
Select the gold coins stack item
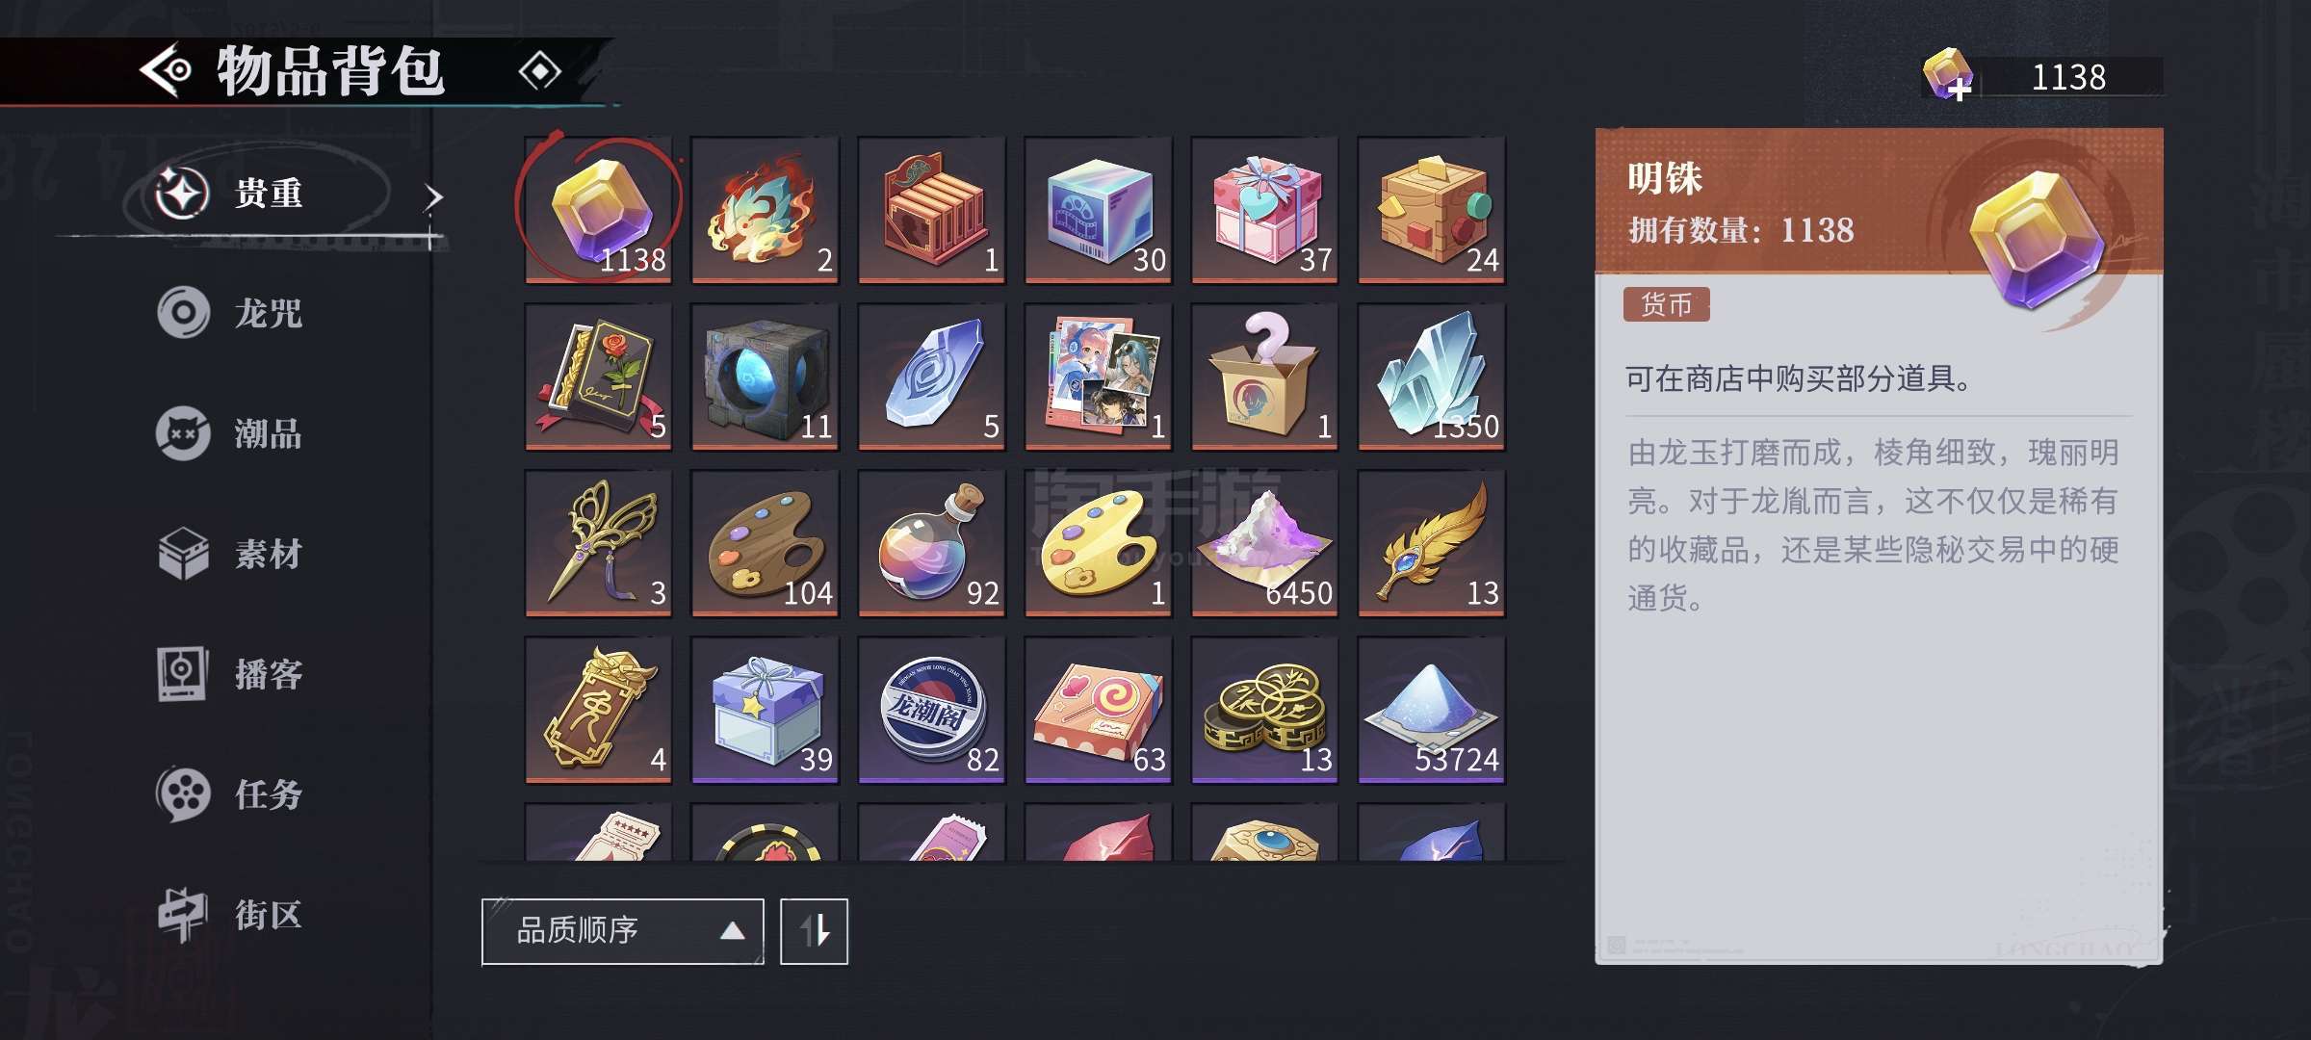pyautogui.click(x=1264, y=710)
